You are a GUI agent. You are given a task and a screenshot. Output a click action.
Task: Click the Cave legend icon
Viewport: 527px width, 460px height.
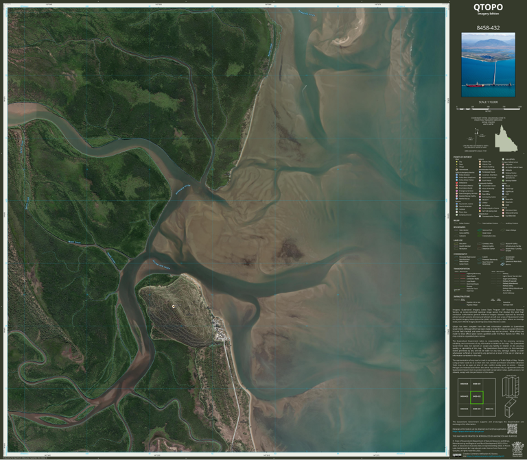tap(503, 205)
